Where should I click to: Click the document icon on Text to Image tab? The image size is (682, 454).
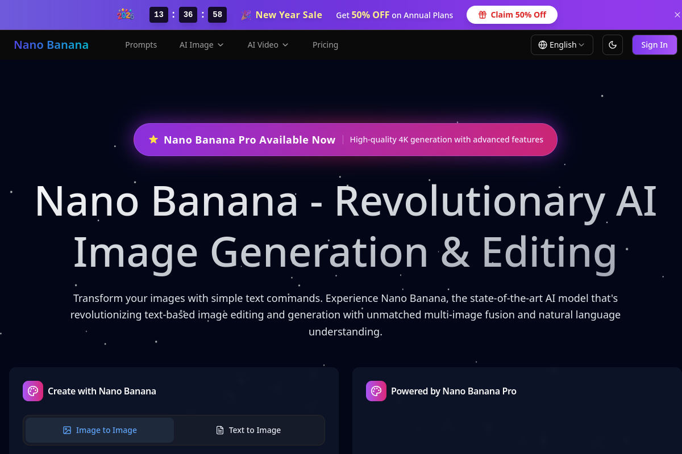[219, 430]
